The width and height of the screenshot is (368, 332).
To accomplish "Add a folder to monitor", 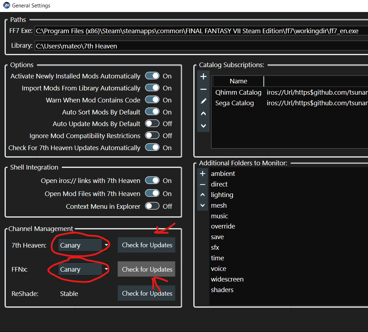I will click(x=202, y=173).
